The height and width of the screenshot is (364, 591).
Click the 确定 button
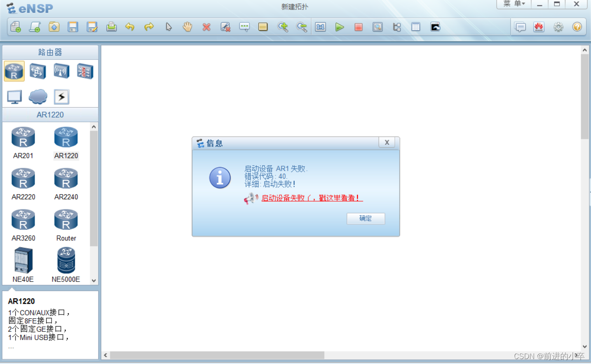[366, 218]
